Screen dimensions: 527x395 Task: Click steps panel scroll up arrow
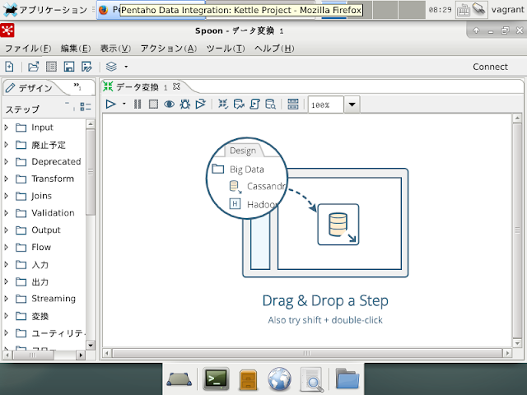[91, 124]
